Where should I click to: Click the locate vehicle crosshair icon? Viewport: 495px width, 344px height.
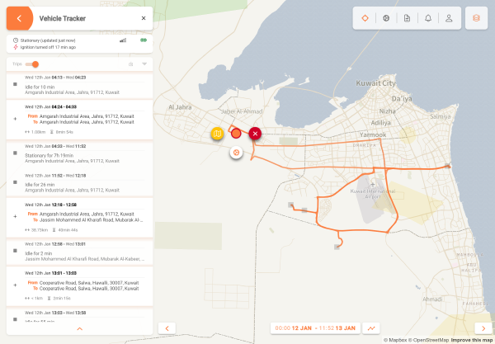365,18
